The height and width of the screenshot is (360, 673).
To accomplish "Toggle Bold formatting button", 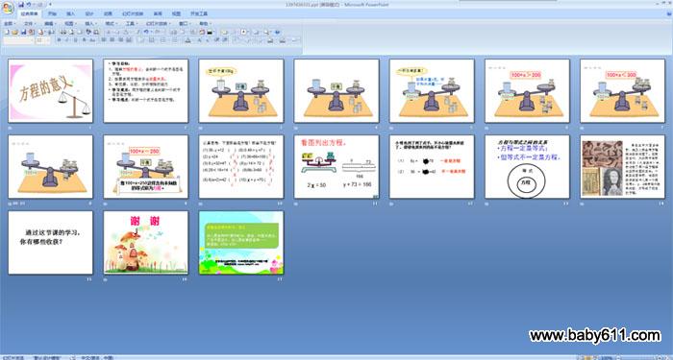I will [x=60, y=40].
